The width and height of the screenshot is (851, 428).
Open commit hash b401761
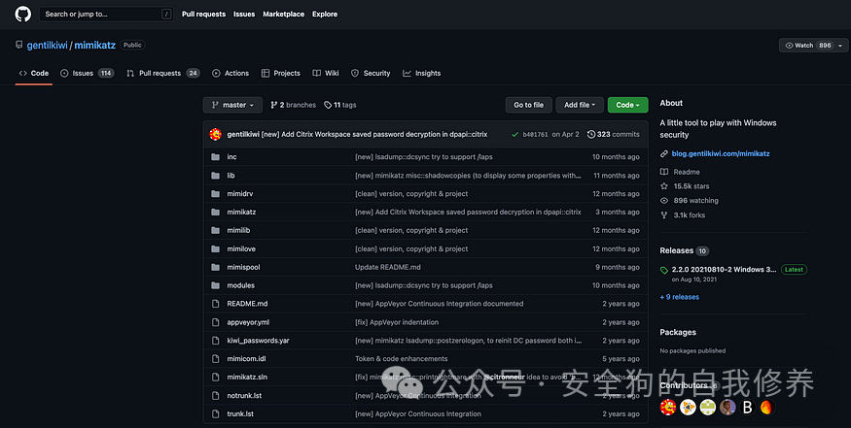click(535, 134)
